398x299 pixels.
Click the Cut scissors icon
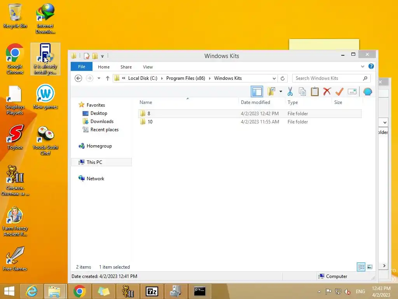tap(290, 91)
